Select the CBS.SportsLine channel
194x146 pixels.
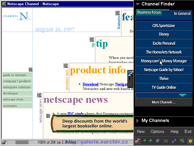164,26
